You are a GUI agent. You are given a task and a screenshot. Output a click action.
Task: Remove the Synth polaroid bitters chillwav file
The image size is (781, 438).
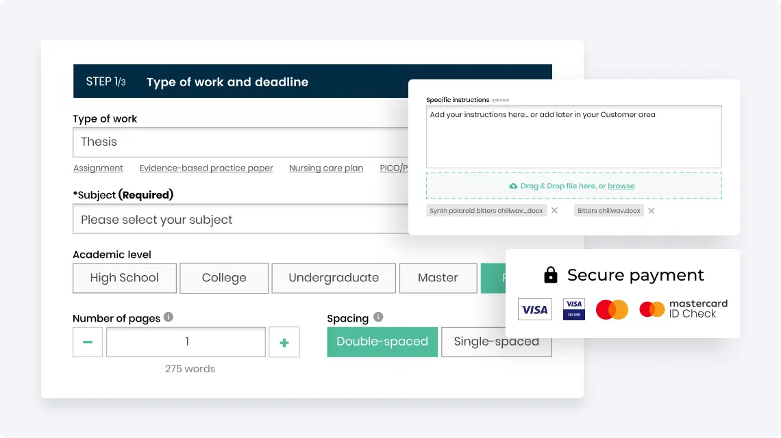pyautogui.click(x=554, y=211)
